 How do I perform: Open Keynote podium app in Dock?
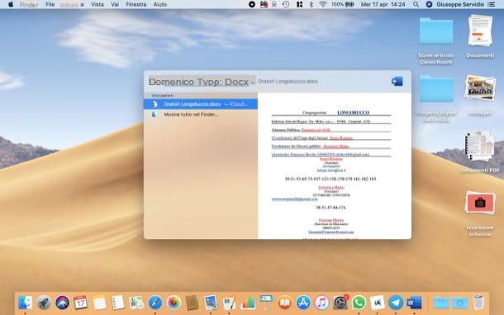click(267, 303)
